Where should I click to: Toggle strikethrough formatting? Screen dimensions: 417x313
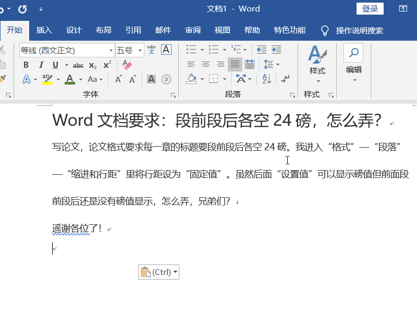(78, 65)
